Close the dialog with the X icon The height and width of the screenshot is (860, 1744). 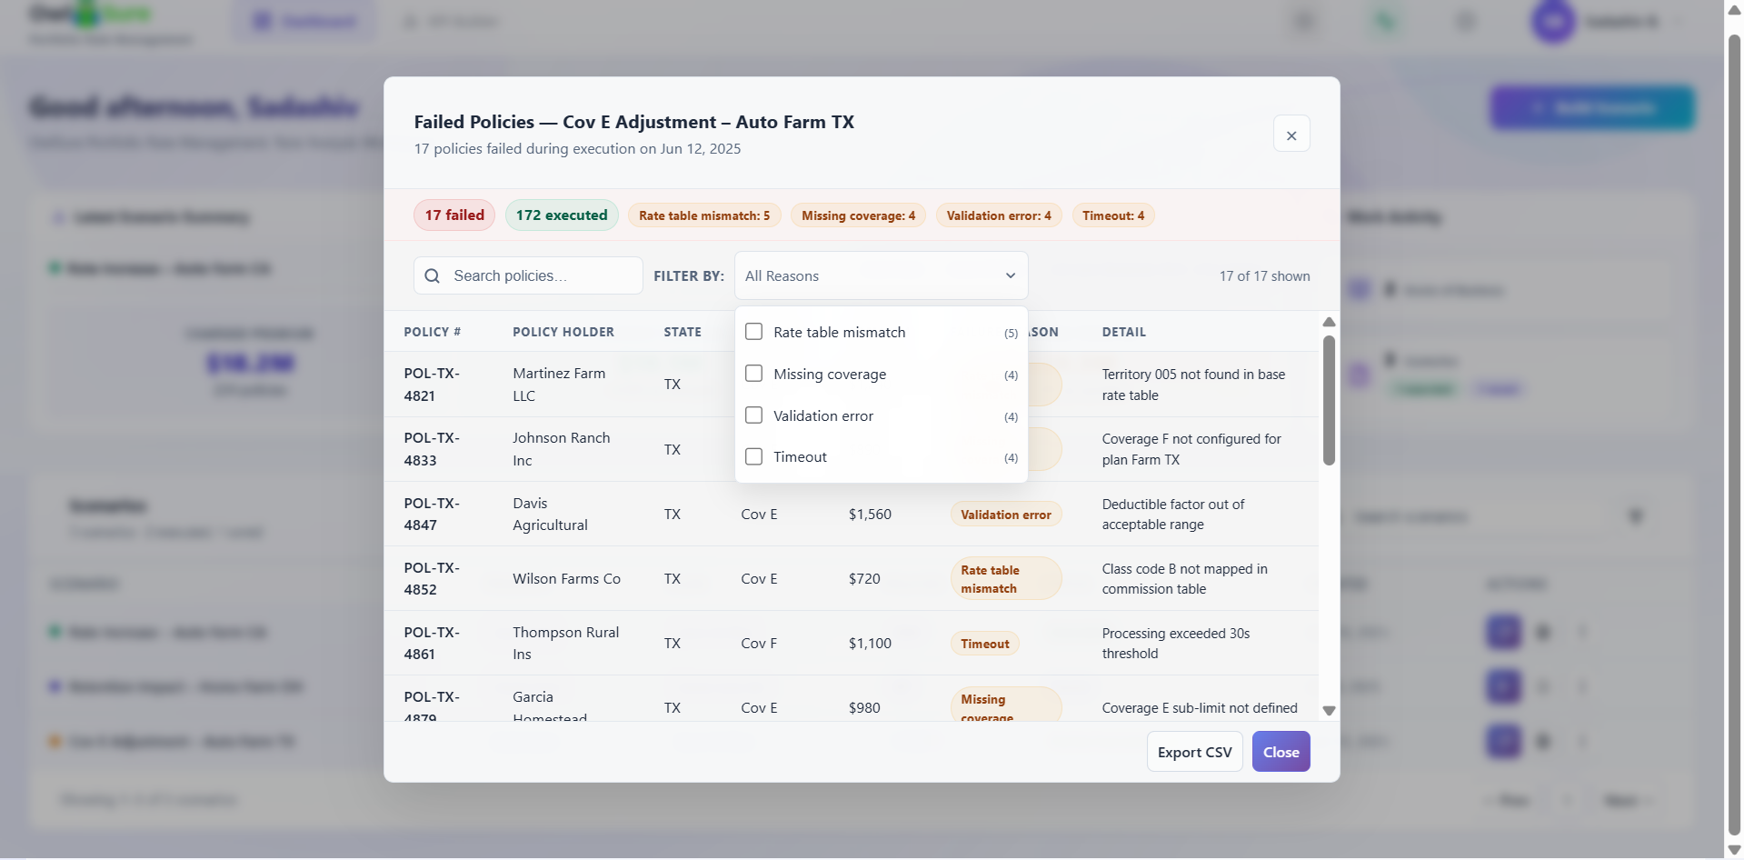pos(1291,135)
